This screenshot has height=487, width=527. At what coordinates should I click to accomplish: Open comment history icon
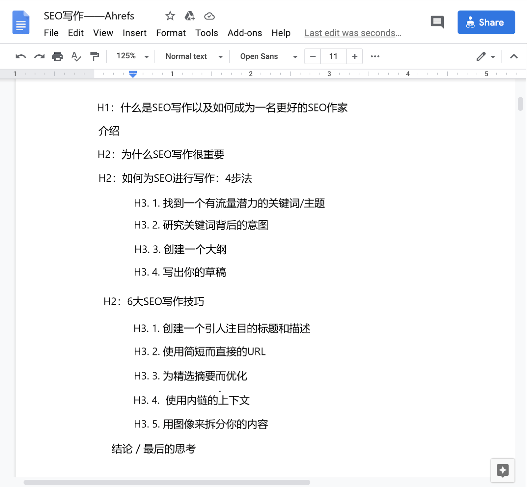437,22
